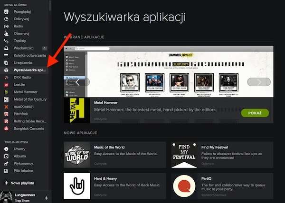Open the Songkick Concerts icon
285x203 pixels.
point(6,129)
